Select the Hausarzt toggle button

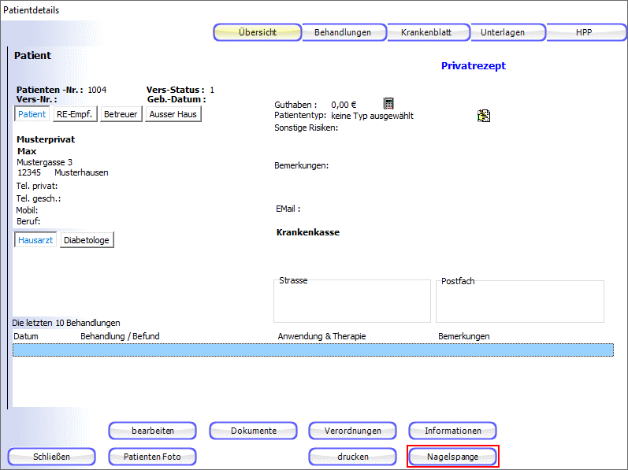pos(35,240)
